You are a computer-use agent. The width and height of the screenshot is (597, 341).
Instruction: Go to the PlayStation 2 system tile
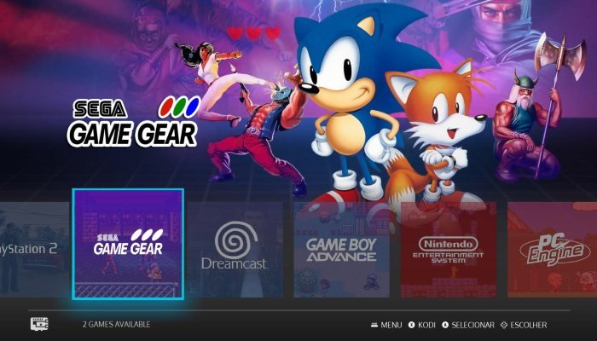pos(35,250)
